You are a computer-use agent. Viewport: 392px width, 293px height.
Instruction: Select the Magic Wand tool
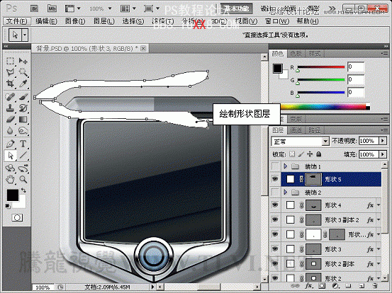[x=23, y=72]
